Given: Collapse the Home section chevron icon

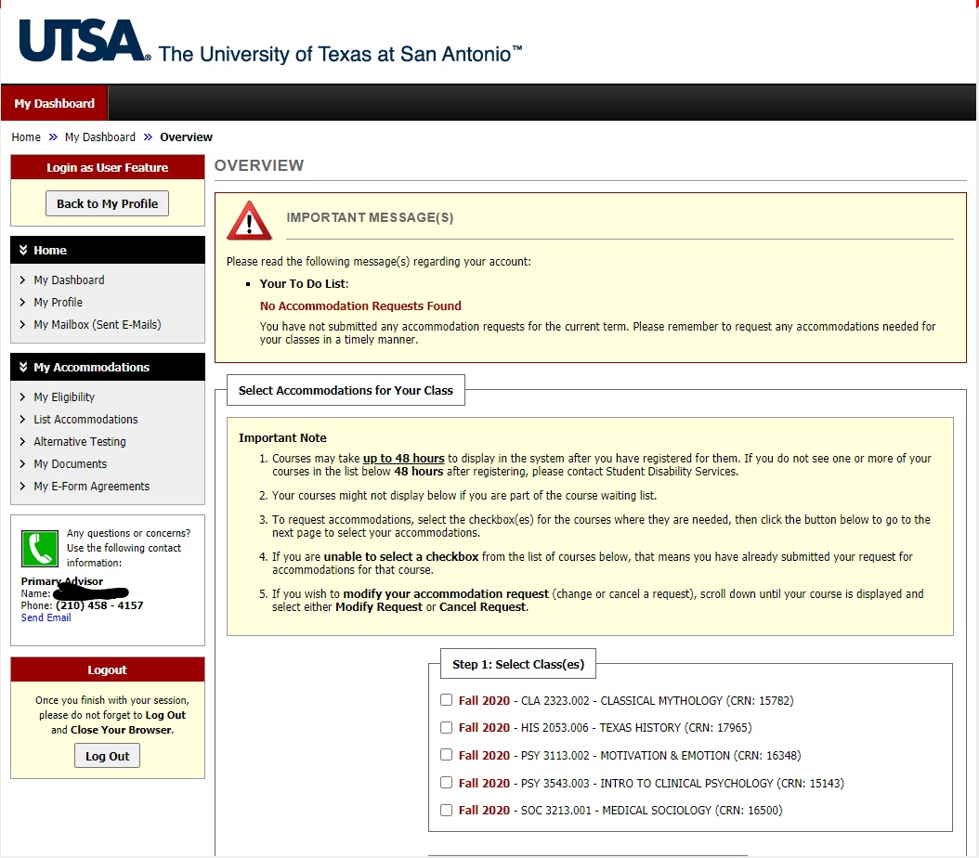Looking at the screenshot, I should tap(22, 250).
